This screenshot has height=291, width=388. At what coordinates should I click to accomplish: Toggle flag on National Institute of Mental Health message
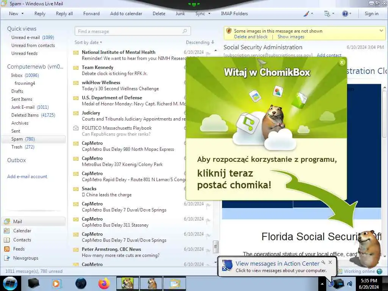coord(208,53)
